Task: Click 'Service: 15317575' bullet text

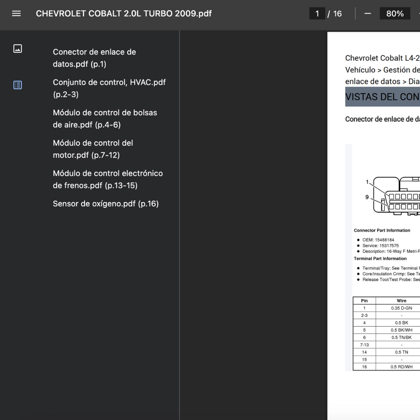Action: click(380, 245)
